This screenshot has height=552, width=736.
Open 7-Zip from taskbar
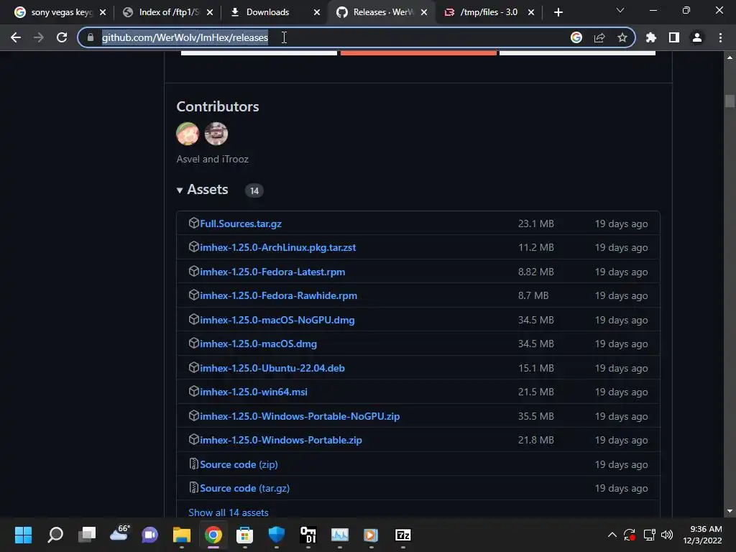[x=402, y=535]
